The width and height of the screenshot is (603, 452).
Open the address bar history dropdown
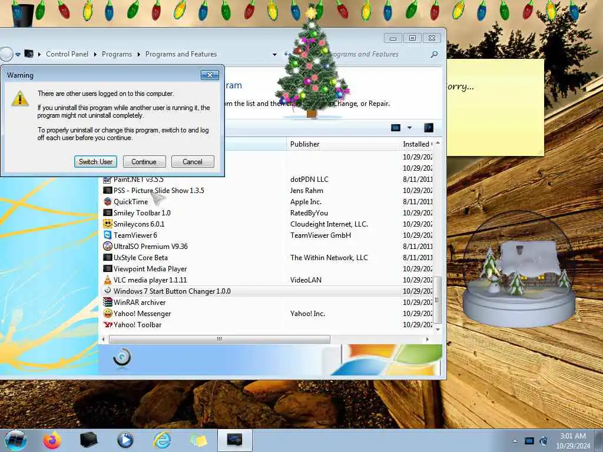(274, 54)
